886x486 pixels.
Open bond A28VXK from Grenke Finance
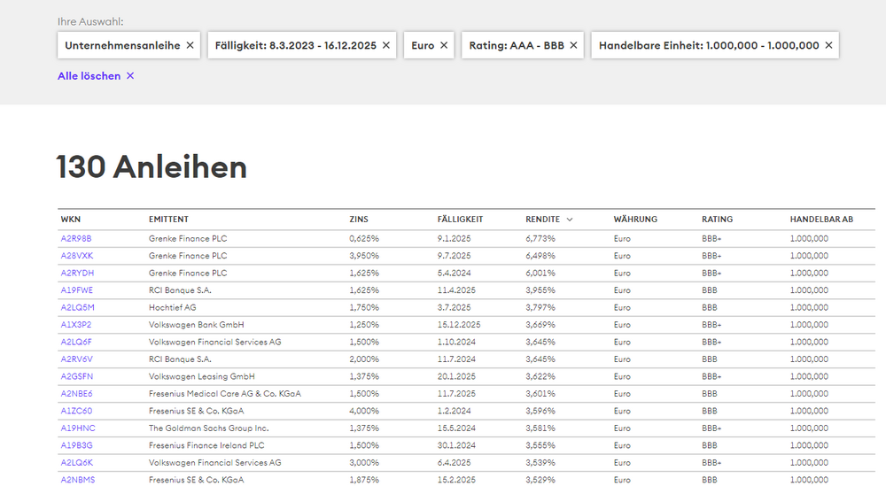(77, 256)
